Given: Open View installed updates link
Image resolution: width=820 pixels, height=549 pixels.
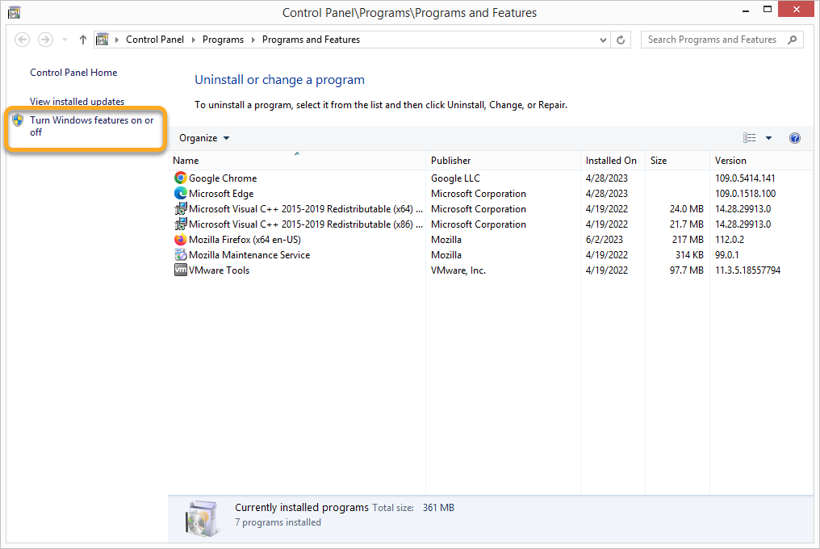Looking at the screenshot, I should click(x=77, y=102).
